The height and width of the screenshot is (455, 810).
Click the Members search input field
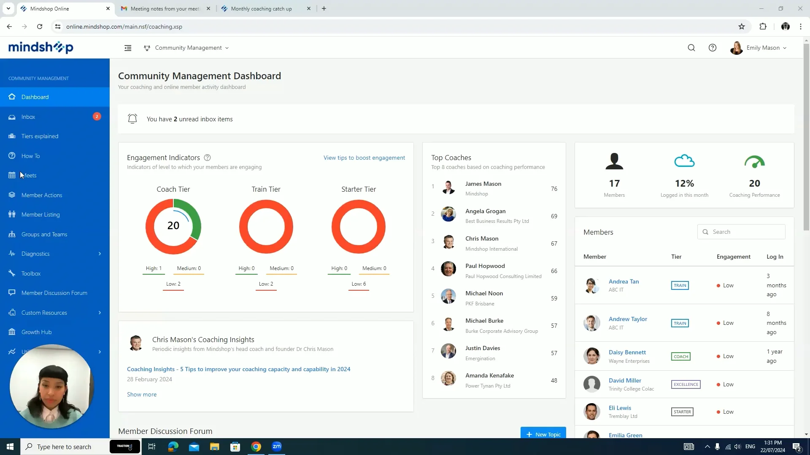coord(741,232)
